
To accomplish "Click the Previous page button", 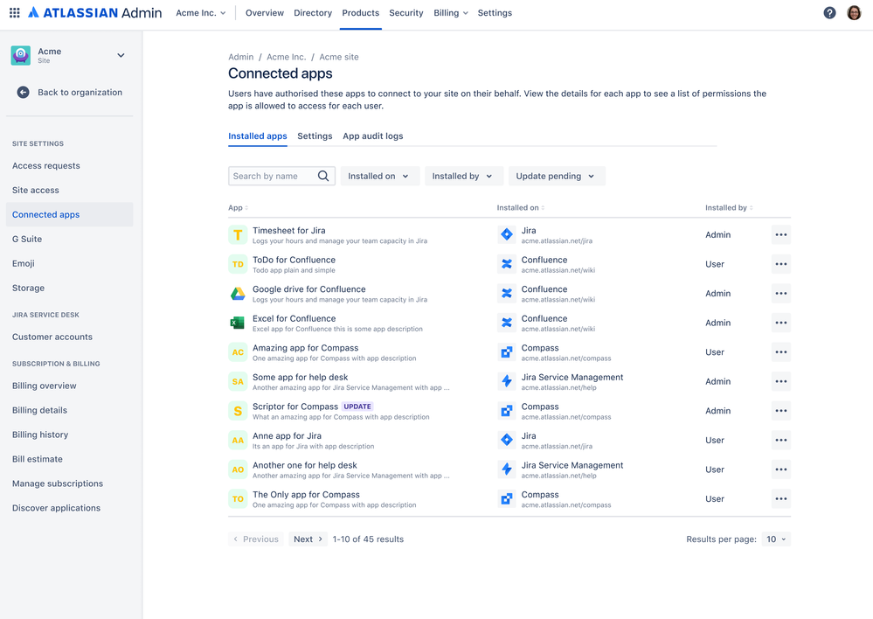I will (x=255, y=539).
